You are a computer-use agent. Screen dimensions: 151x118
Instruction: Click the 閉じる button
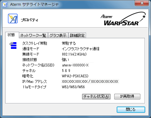pos(131,110)
